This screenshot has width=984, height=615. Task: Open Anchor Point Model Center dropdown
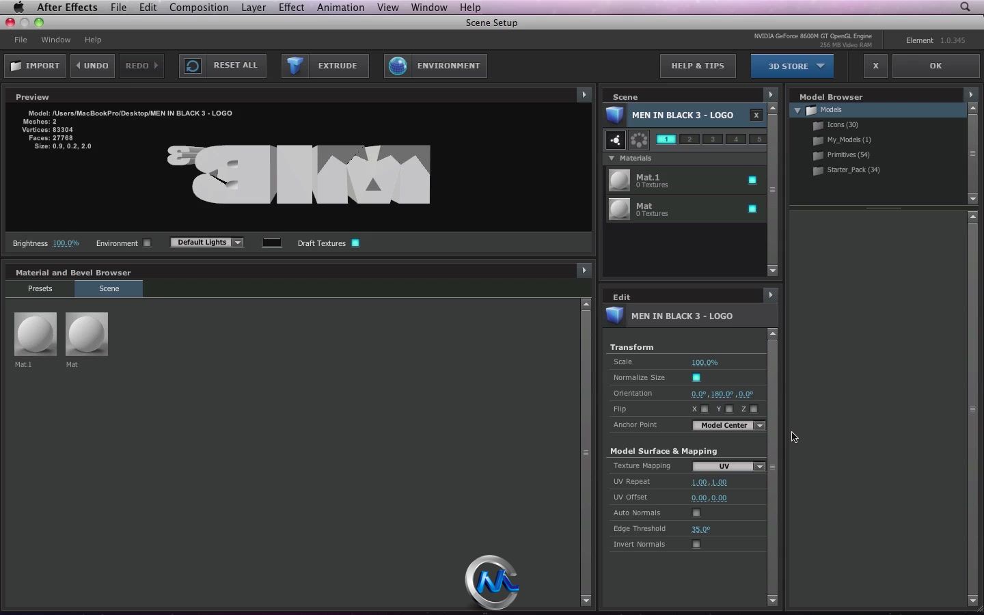point(728,425)
